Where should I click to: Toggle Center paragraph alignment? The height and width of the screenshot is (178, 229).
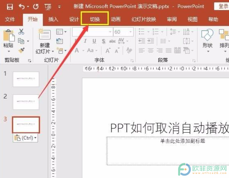151,51
